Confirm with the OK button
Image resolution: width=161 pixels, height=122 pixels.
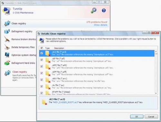point(137,117)
